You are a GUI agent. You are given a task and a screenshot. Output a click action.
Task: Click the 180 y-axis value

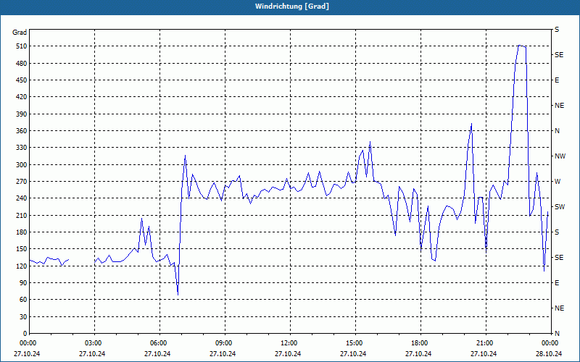point(21,232)
